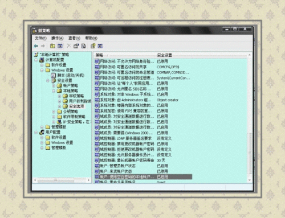This screenshot has height=218, width=285.
Task: Toggle the show/hide console tree icon
Action: pos(60,46)
